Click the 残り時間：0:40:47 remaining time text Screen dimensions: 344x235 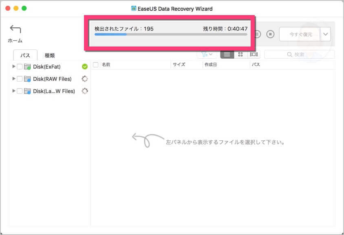225,29
